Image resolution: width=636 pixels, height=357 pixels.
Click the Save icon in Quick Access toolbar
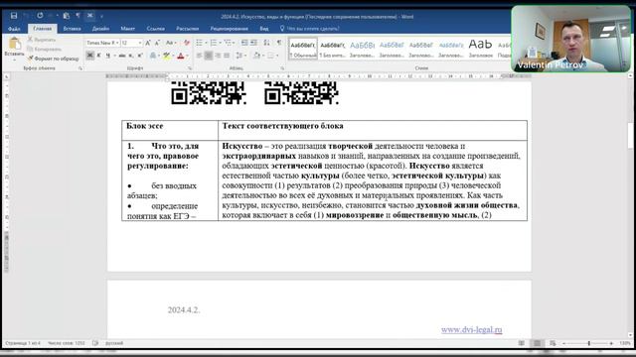click(14, 16)
